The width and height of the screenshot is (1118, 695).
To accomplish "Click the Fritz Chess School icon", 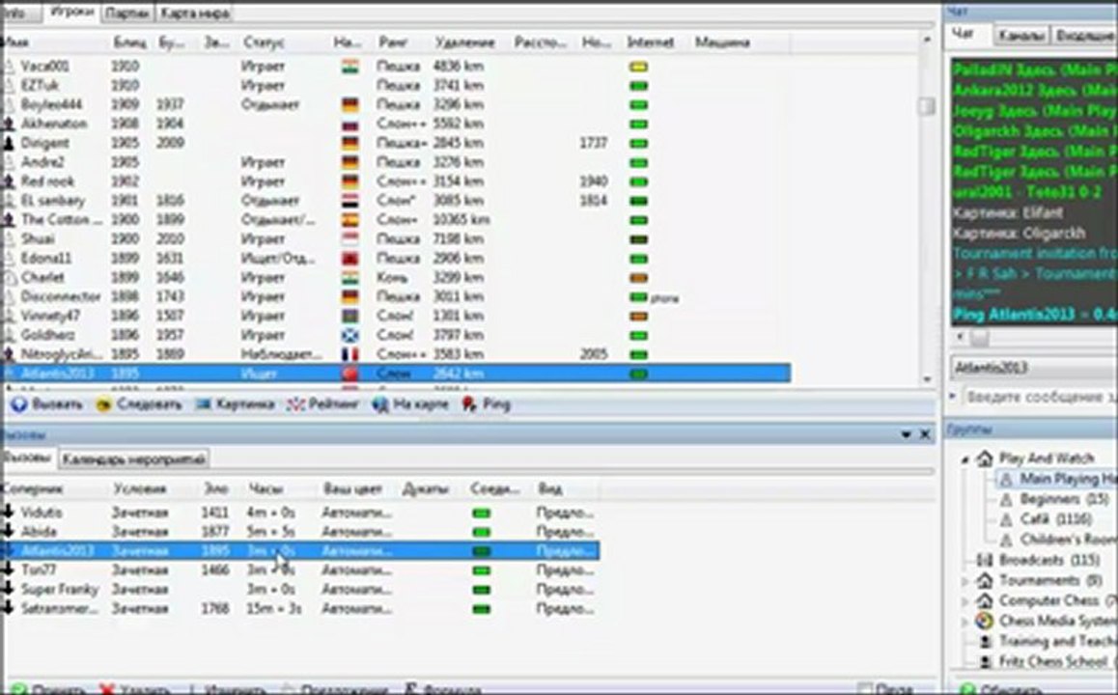I will tap(985, 661).
